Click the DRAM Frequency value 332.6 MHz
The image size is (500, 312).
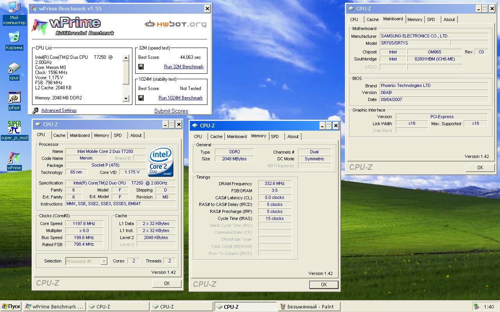coord(275,184)
